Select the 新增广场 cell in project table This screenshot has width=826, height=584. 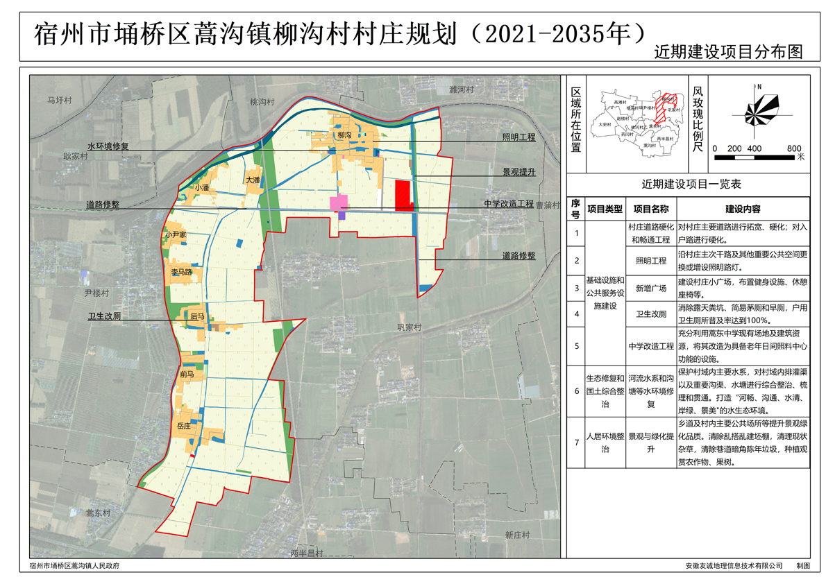pyautogui.click(x=650, y=288)
